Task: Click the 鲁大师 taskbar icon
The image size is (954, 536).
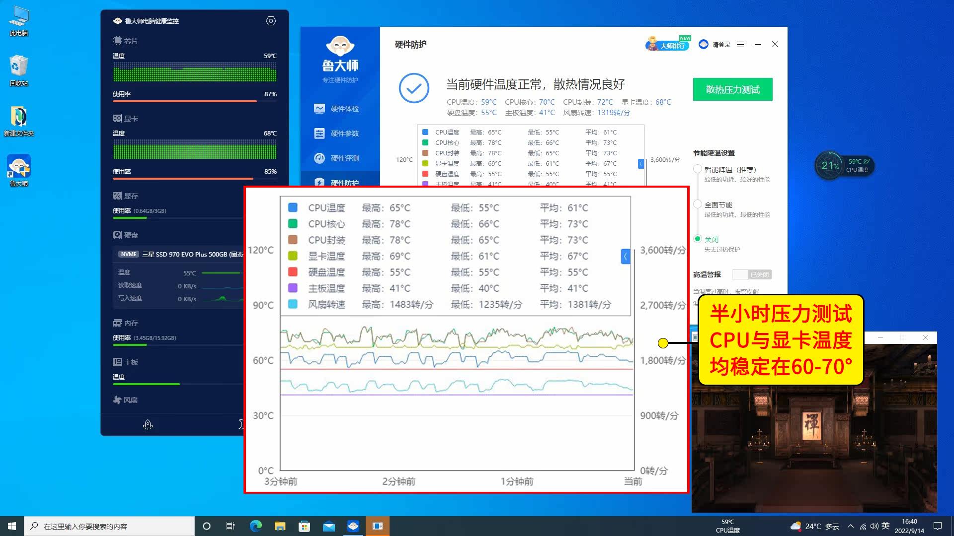Action: tap(353, 526)
